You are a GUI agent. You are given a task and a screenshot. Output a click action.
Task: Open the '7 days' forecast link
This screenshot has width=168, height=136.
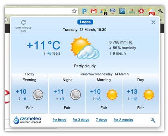click(101, 120)
